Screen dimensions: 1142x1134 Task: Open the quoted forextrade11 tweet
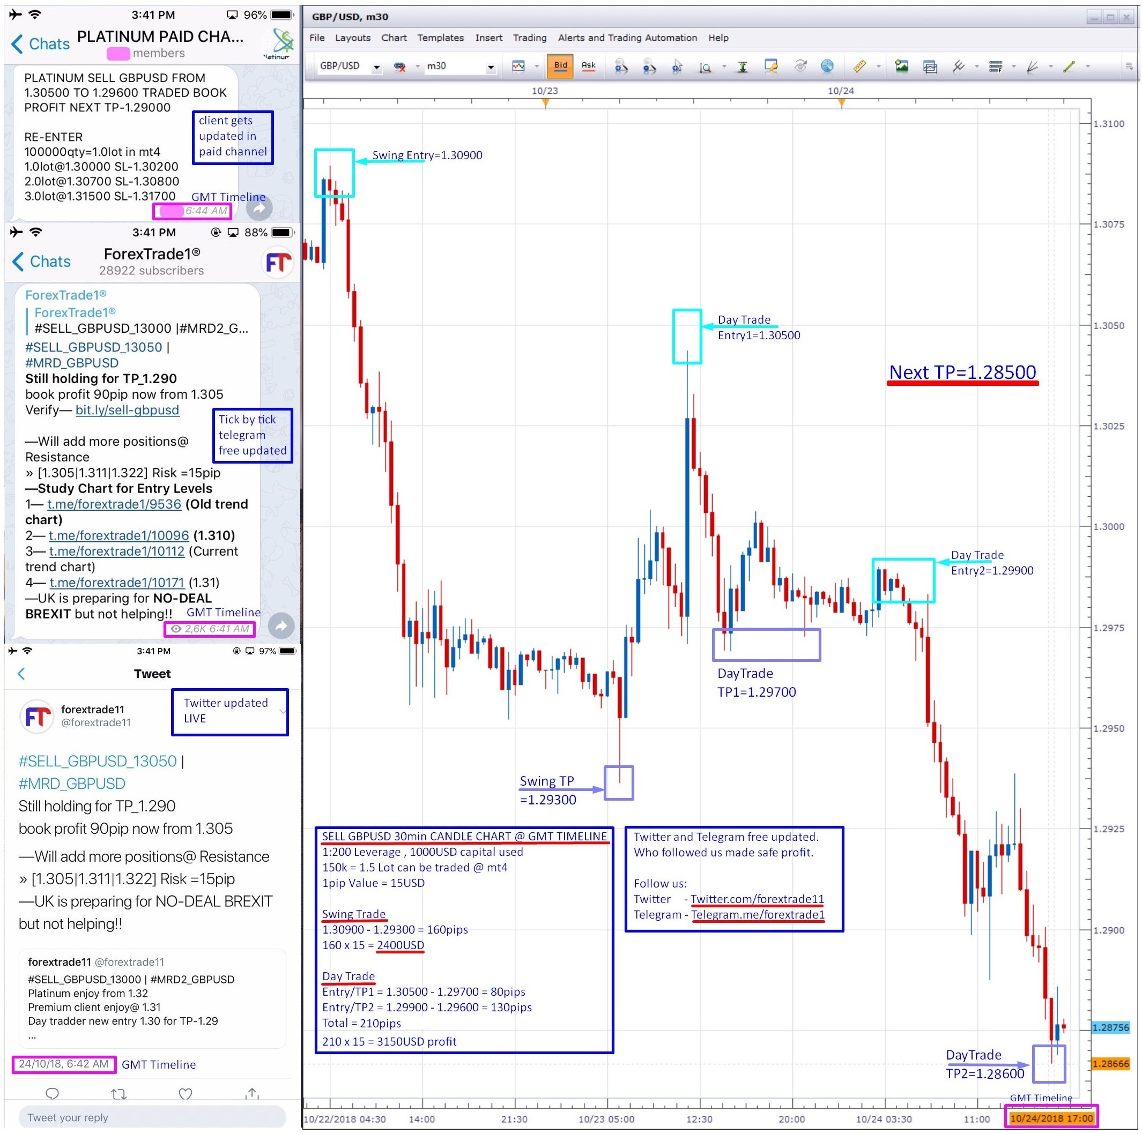pyautogui.click(x=152, y=998)
